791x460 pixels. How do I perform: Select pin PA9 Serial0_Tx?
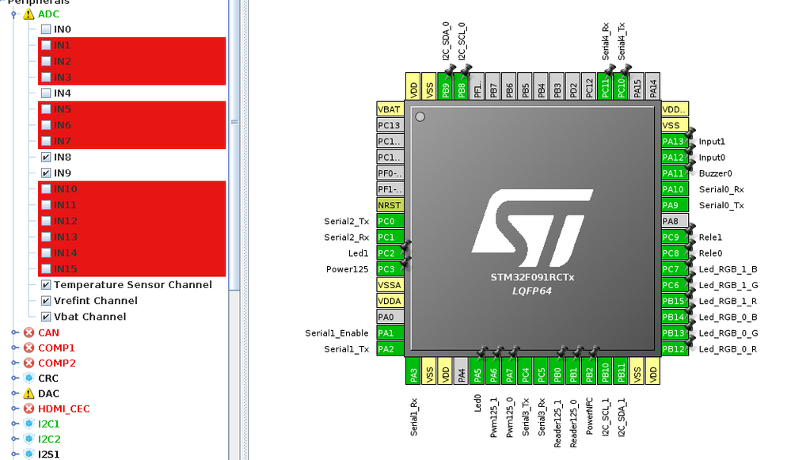tap(675, 205)
